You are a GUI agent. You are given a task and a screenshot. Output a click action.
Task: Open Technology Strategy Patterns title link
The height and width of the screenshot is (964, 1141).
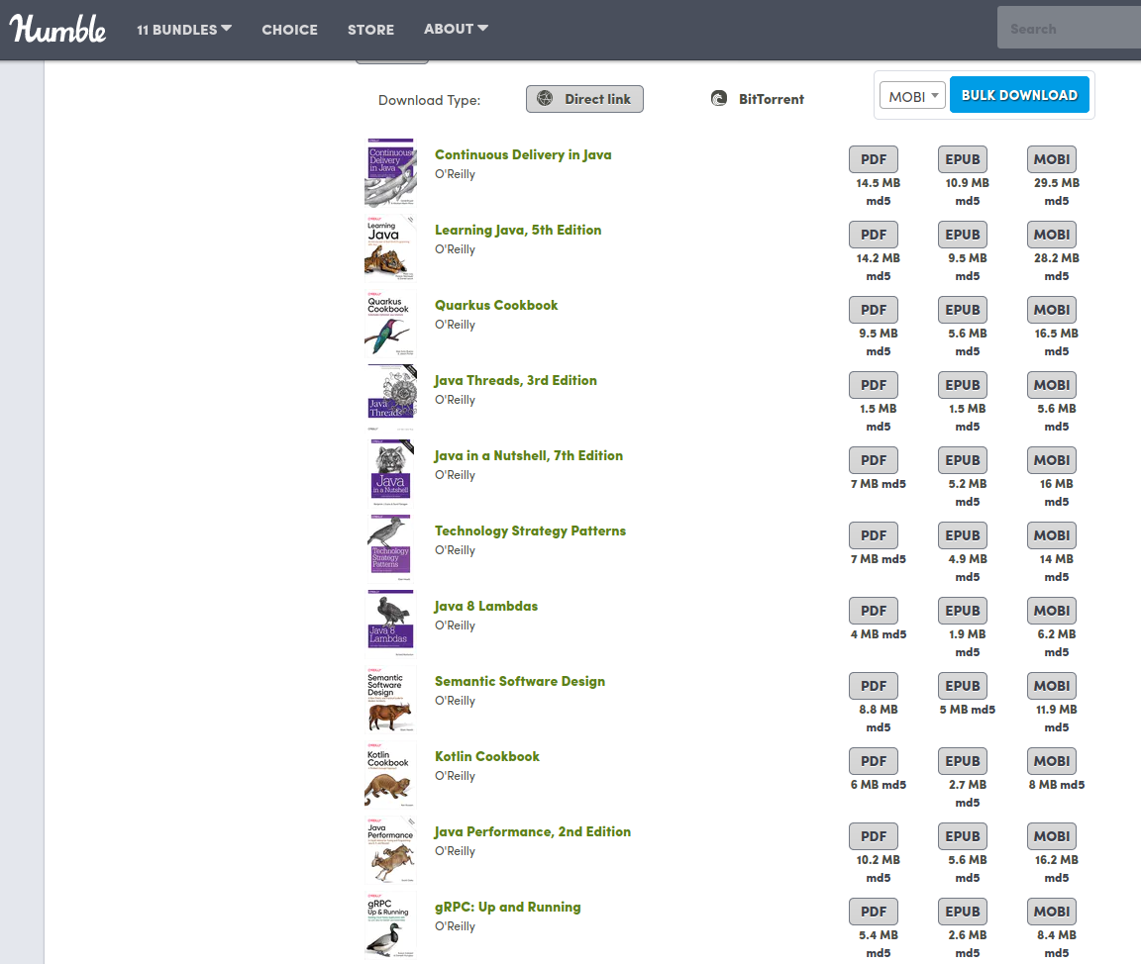coord(530,530)
